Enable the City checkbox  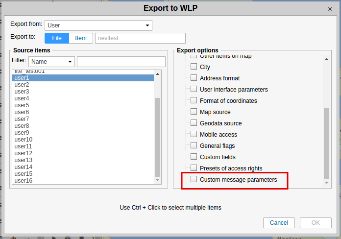[194, 67]
